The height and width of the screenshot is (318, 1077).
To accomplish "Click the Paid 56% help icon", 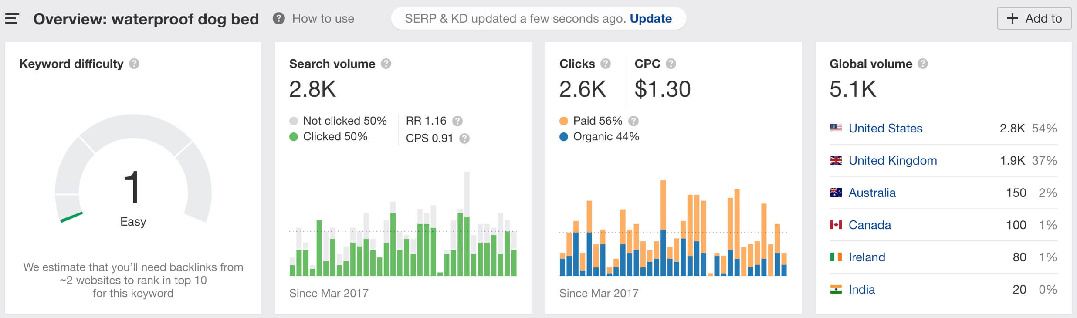I will pyautogui.click(x=633, y=121).
